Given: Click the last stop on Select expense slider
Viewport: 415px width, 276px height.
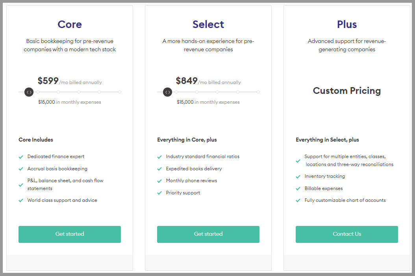Looking at the screenshot, I should click(x=258, y=92).
